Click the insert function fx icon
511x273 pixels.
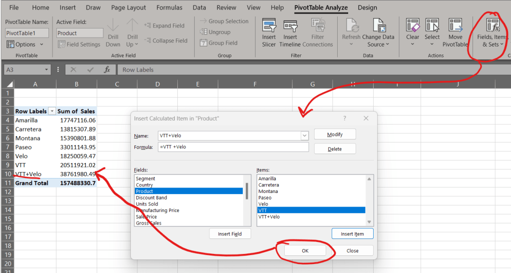point(107,70)
